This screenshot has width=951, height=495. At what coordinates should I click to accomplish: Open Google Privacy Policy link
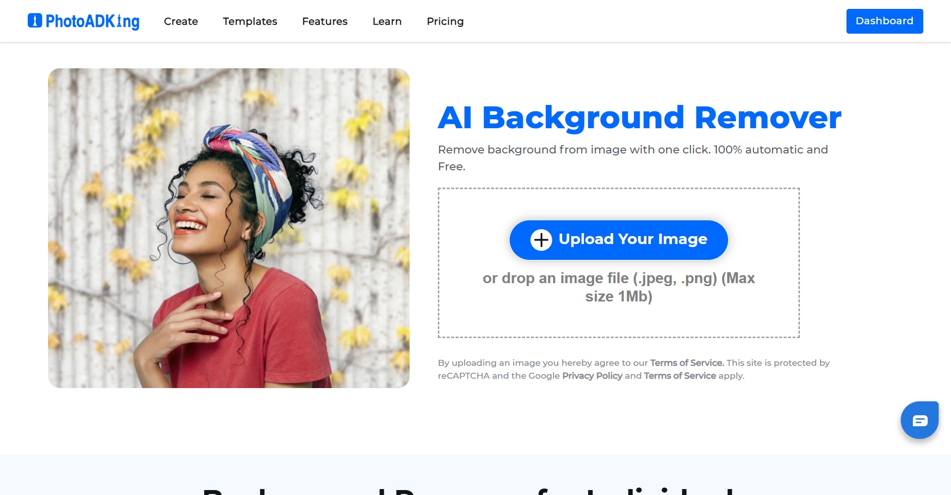click(x=592, y=376)
